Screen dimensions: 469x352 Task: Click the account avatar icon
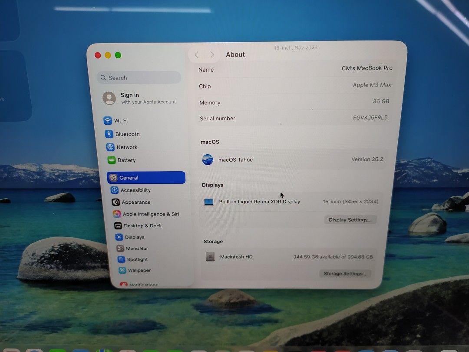tap(109, 98)
